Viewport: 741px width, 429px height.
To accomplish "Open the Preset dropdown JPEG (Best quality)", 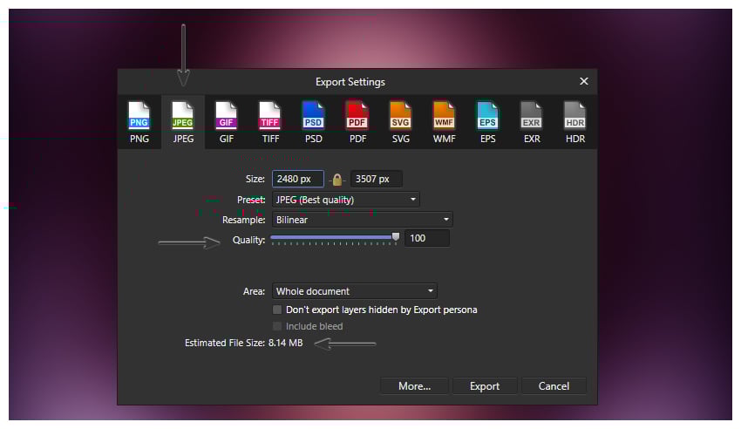I will pyautogui.click(x=346, y=200).
